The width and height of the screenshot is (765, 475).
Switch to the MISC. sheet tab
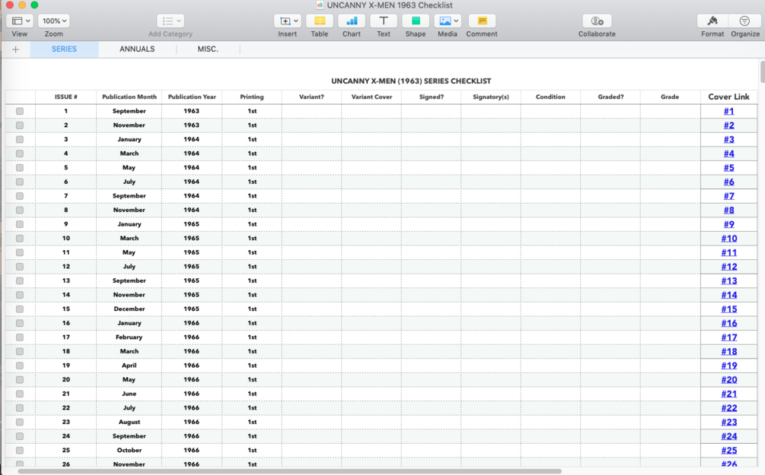tap(208, 49)
